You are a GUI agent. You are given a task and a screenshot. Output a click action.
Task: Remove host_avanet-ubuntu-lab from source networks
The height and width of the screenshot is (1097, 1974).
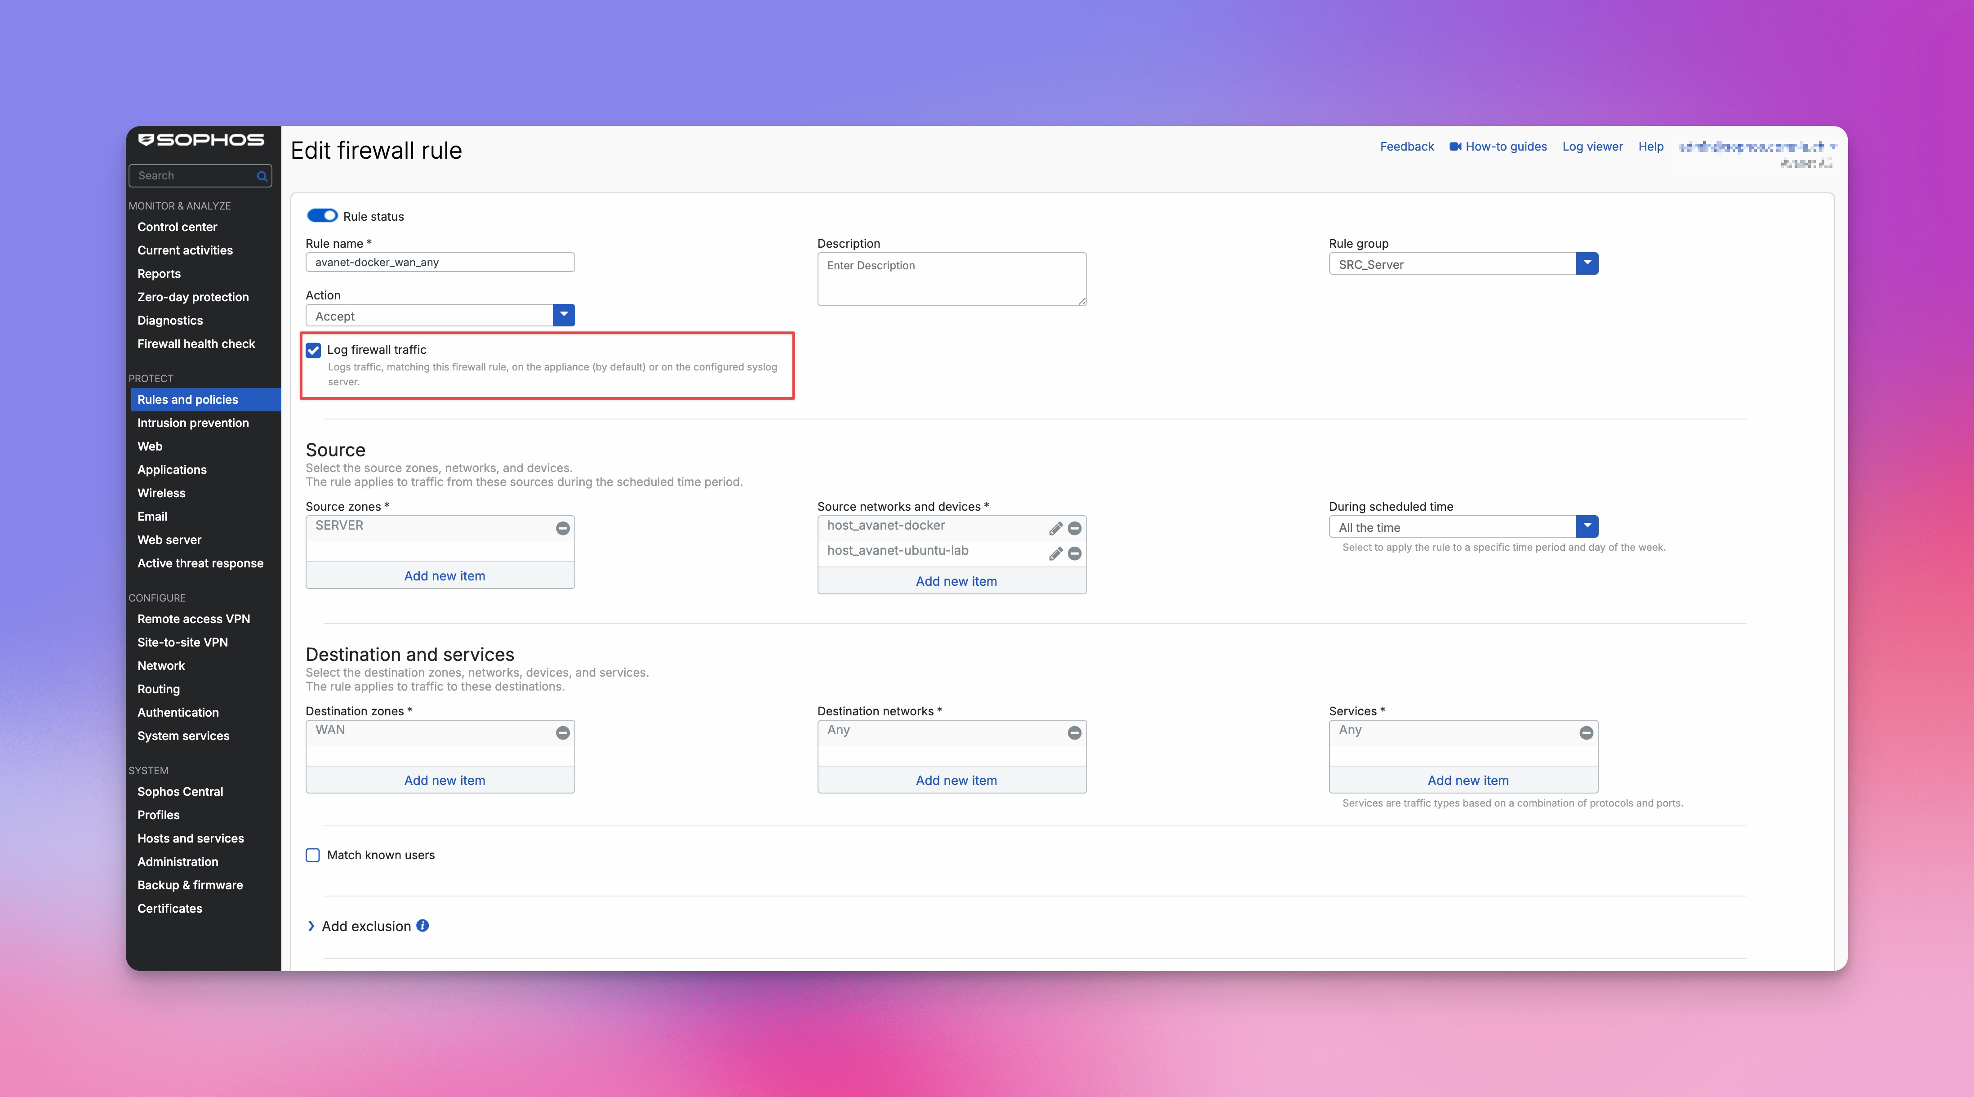(x=1074, y=553)
